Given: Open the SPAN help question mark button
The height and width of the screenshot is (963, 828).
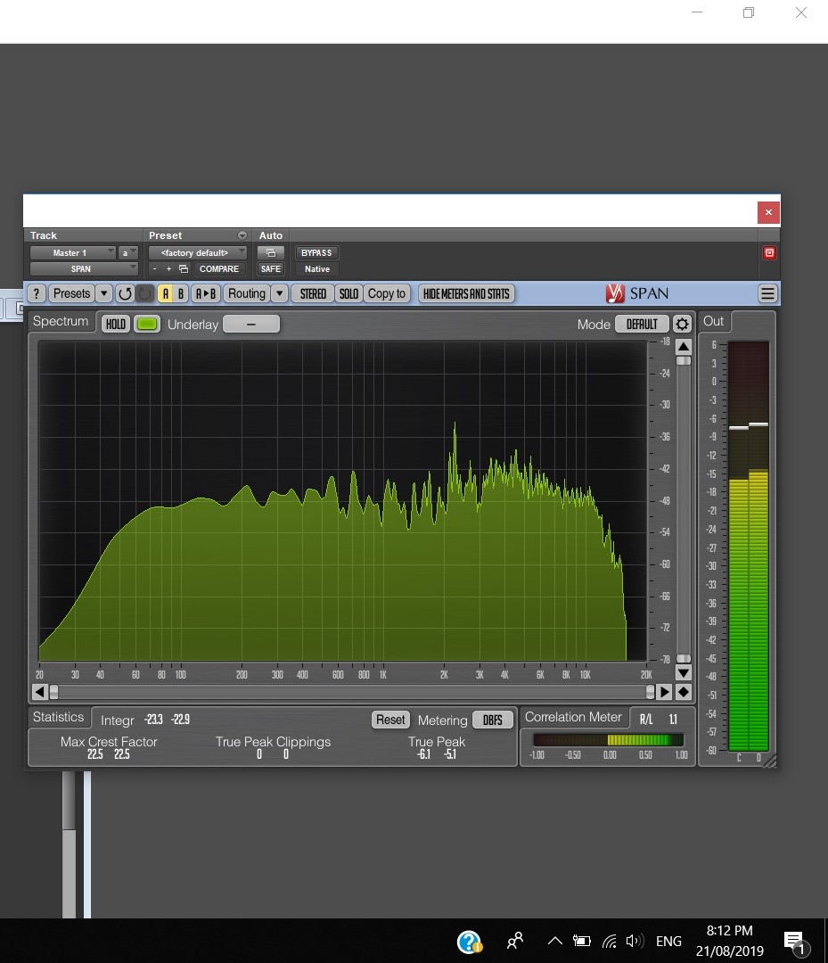Looking at the screenshot, I should pos(37,293).
